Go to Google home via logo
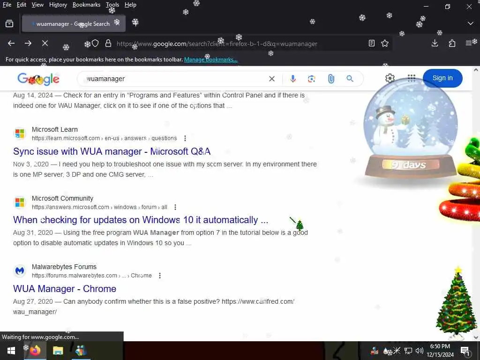 [38, 79]
